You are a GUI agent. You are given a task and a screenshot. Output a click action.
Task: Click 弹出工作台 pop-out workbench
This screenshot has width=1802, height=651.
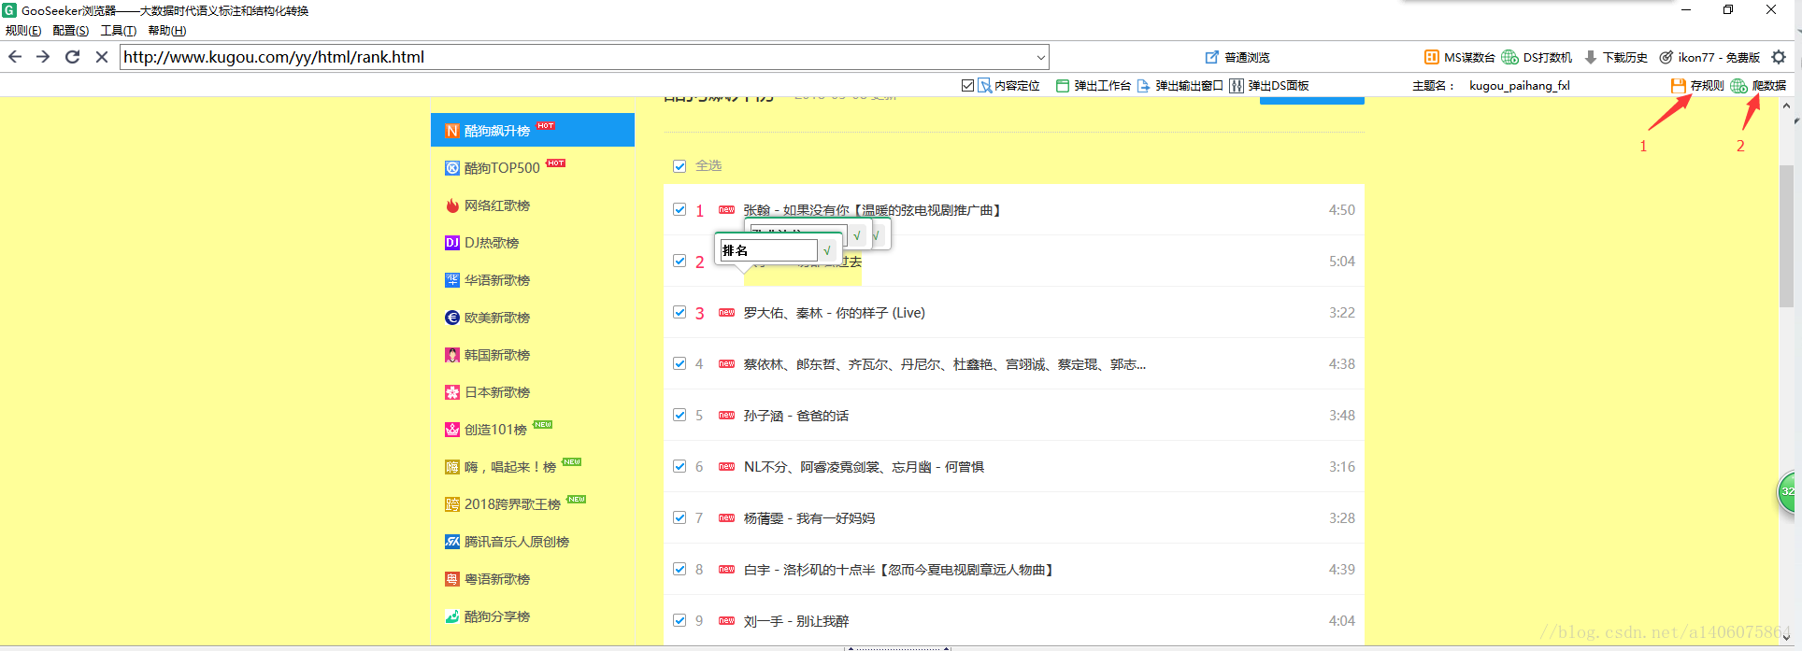click(x=1093, y=85)
